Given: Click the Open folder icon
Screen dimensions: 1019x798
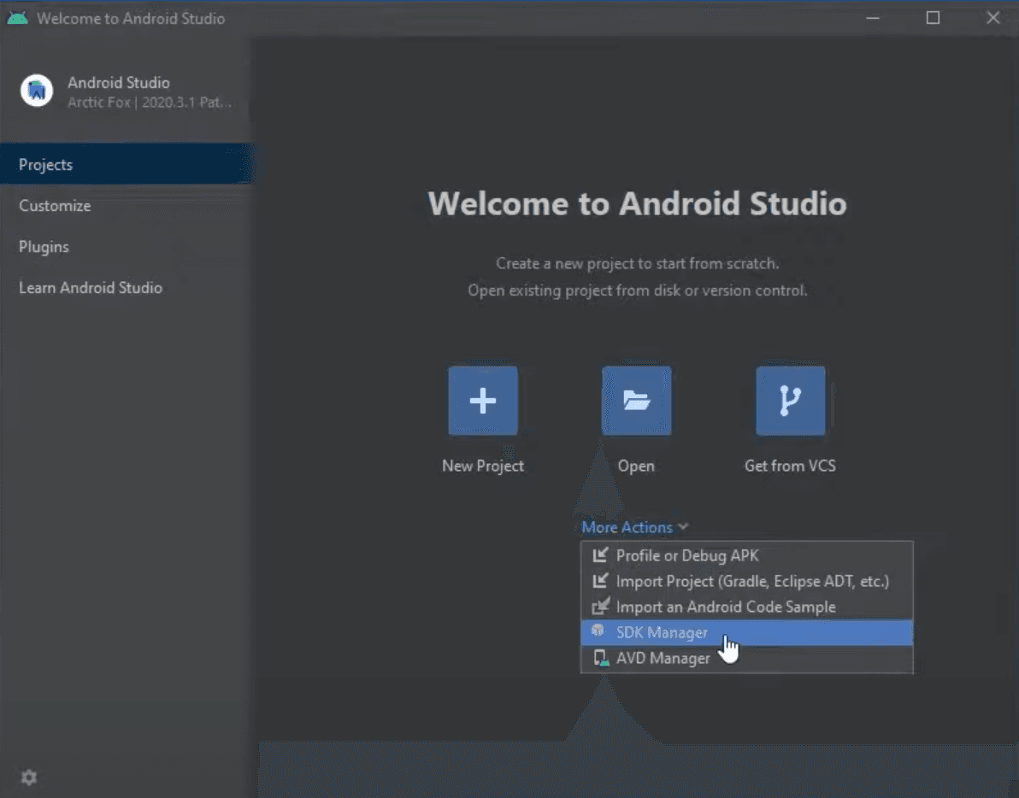Looking at the screenshot, I should point(636,400).
